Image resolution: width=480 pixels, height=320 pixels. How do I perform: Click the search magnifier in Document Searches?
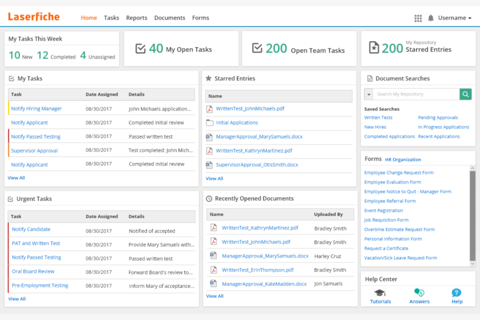tap(465, 94)
